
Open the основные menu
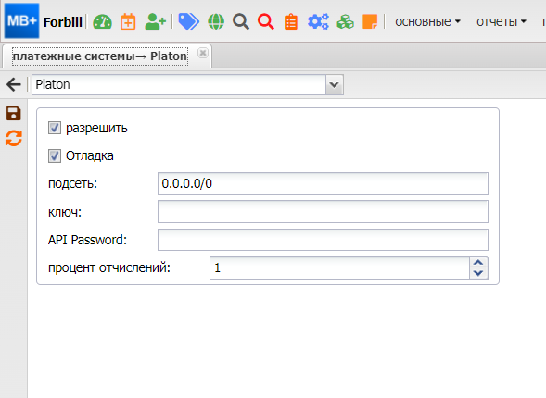(427, 22)
